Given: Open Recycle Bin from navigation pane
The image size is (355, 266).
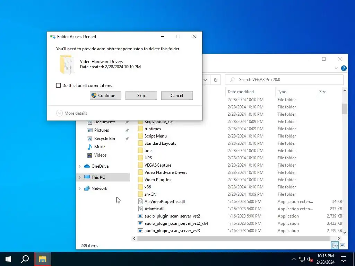Looking at the screenshot, I should pos(104,139).
